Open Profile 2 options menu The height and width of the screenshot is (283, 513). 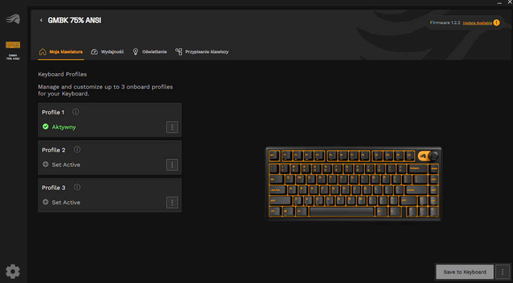[x=172, y=165]
